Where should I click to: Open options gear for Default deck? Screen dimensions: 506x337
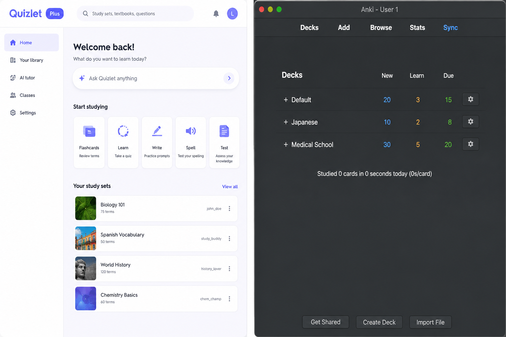(470, 99)
